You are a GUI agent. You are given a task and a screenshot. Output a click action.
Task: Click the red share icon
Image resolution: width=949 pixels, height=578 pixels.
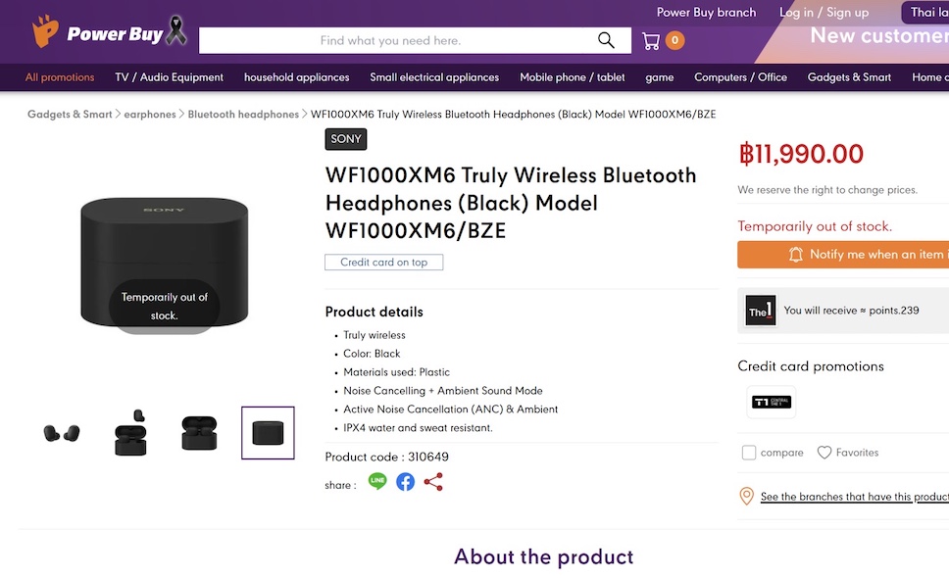(433, 481)
